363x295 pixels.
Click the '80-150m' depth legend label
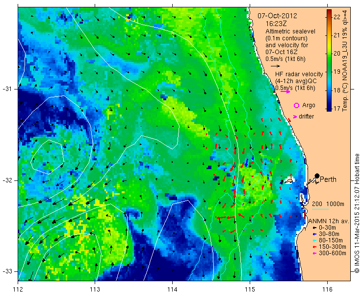(331, 241)
